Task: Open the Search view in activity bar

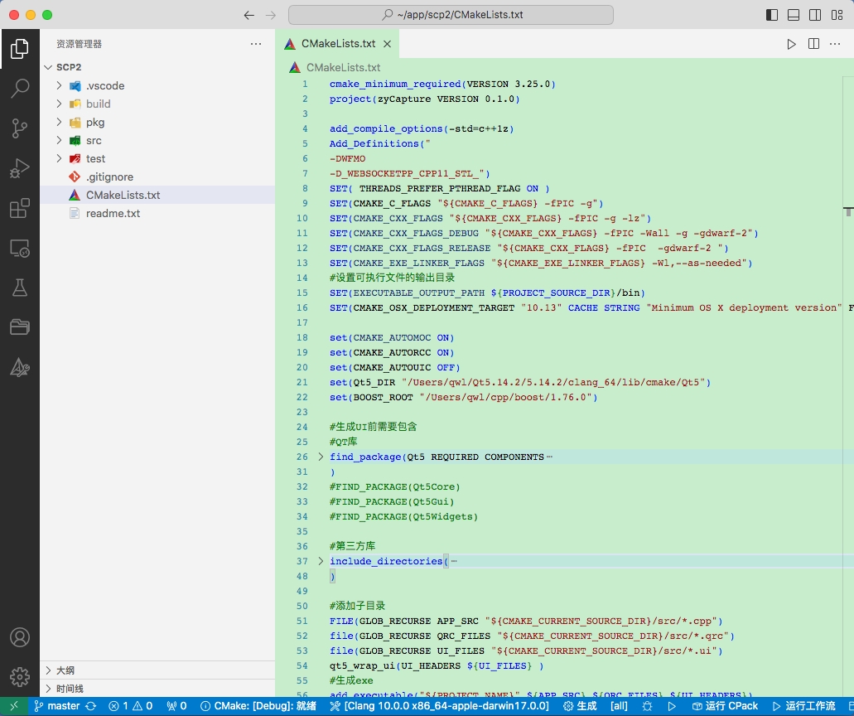Action: (x=19, y=89)
